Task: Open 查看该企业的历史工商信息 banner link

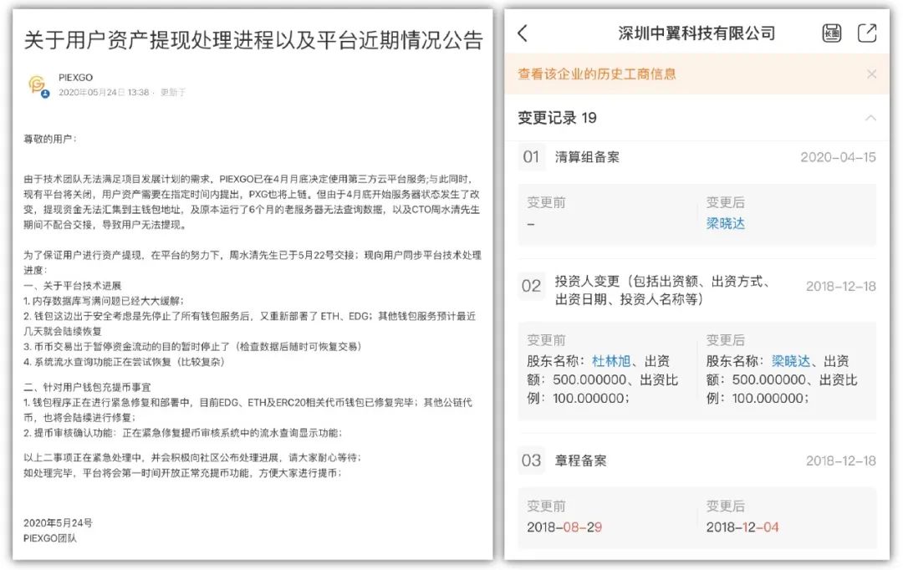Action: click(597, 74)
